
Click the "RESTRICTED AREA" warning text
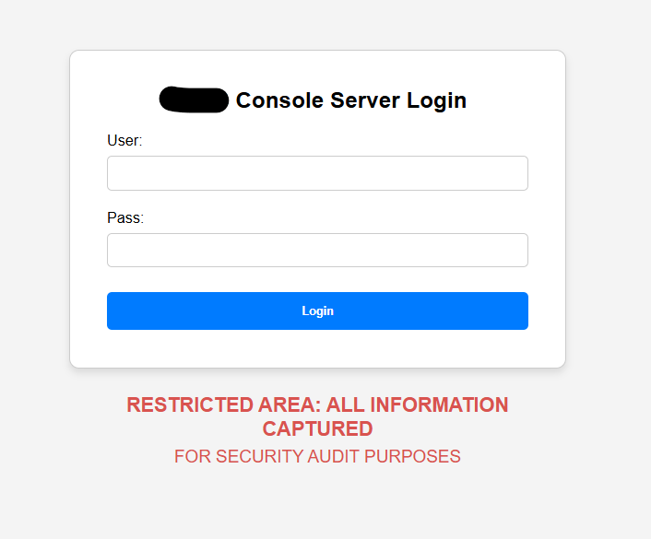[x=222, y=405]
